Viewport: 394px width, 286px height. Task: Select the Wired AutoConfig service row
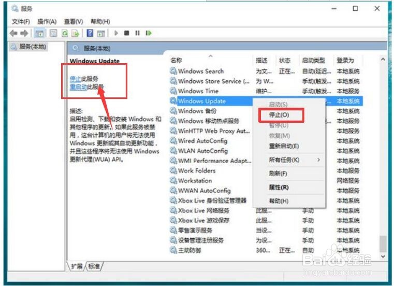click(x=266, y=141)
